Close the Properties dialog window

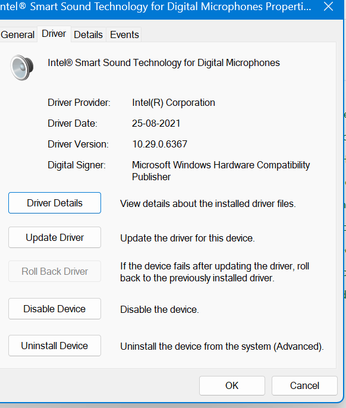coord(328,6)
